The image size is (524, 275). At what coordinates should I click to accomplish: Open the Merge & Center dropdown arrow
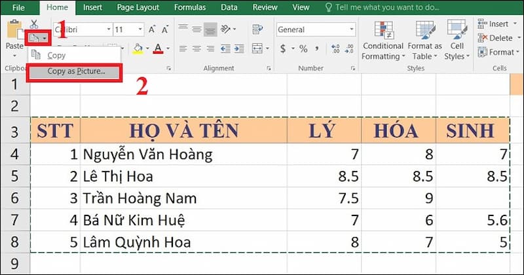pyautogui.click(x=268, y=49)
